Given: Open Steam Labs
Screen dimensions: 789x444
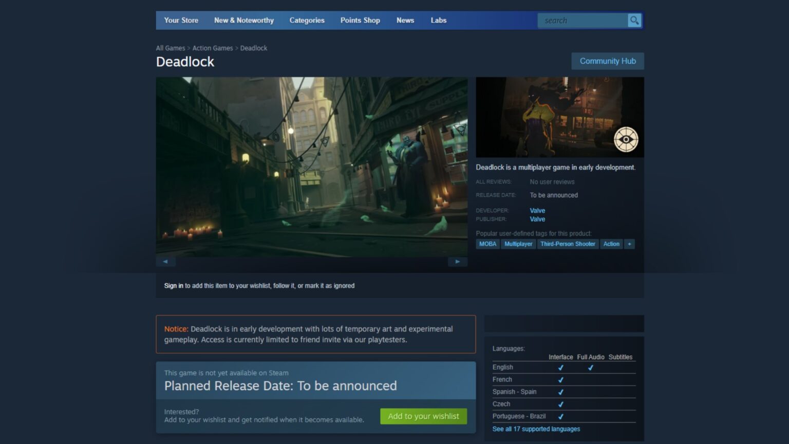Looking at the screenshot, I should coord(438,21).
